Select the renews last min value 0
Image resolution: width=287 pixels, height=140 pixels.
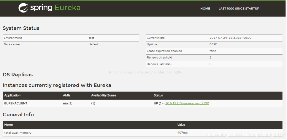click(x=210, y=64)
